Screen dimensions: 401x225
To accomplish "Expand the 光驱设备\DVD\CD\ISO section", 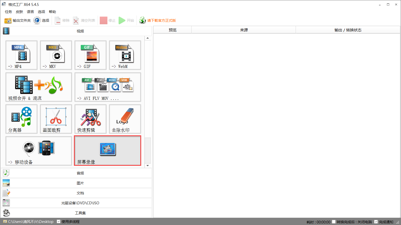I will (76, 203).
